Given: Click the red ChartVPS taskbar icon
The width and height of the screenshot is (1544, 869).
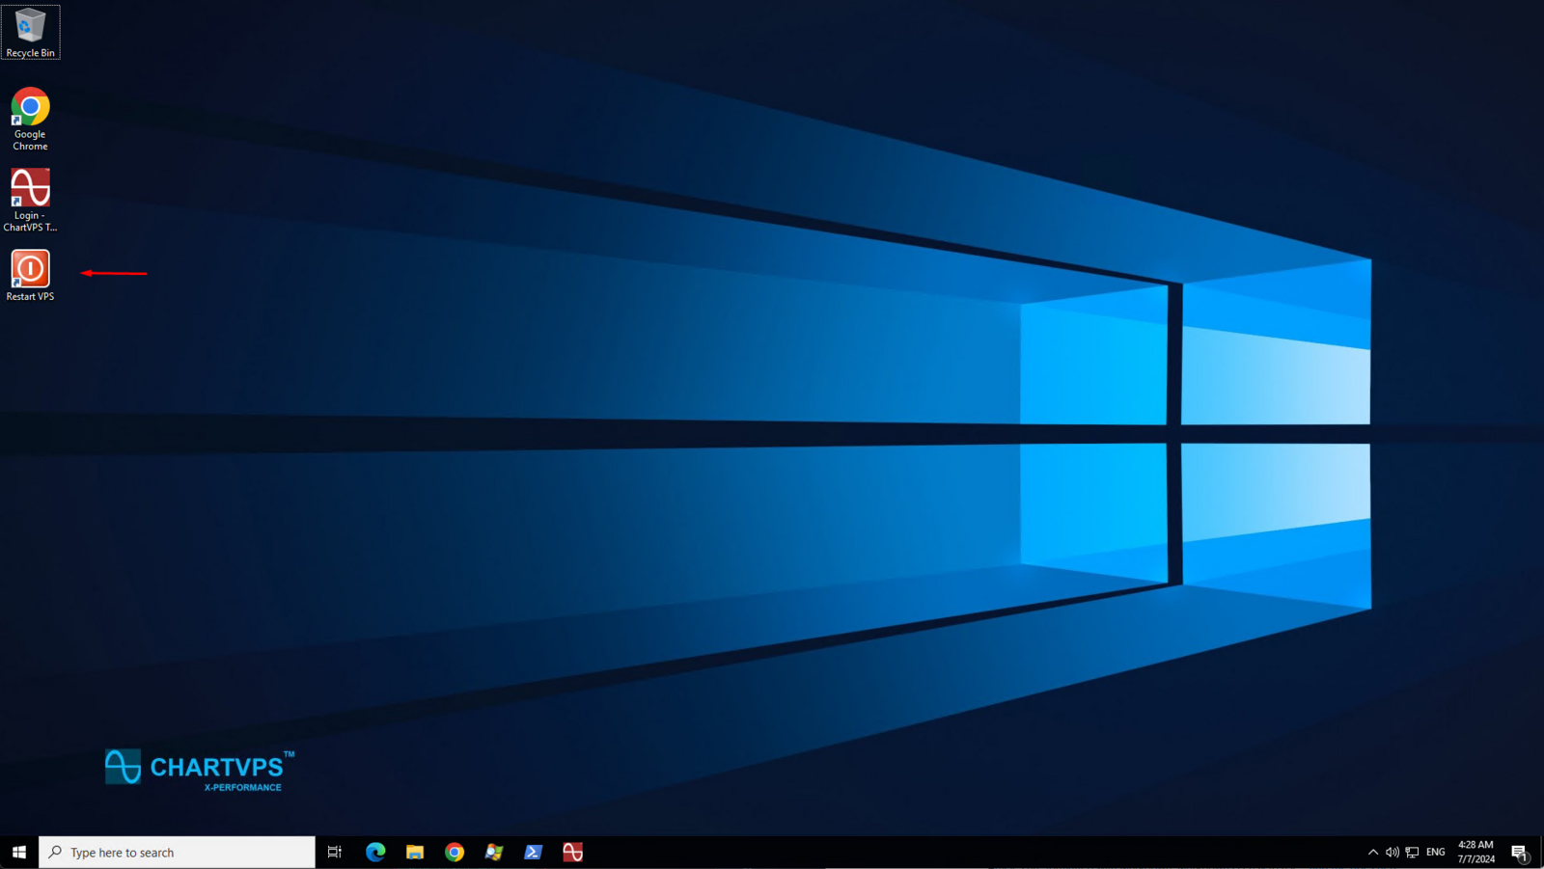Looking at the screenshot, I should tap(572, 852).
